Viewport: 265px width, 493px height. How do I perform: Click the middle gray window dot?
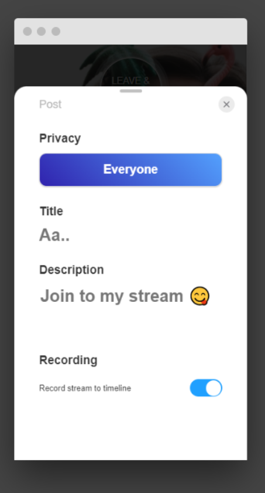pyautogui.click(x=42, y=32)
